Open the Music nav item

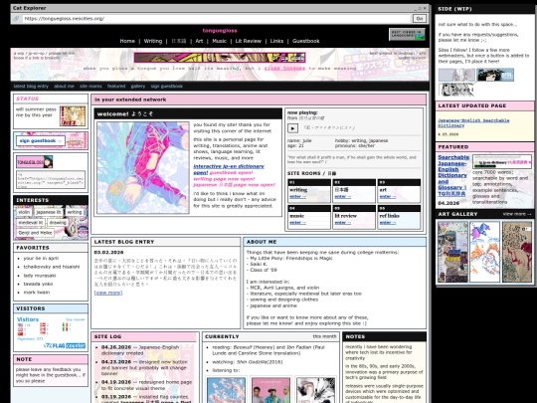pyautogui.click(x=219, y=41)
